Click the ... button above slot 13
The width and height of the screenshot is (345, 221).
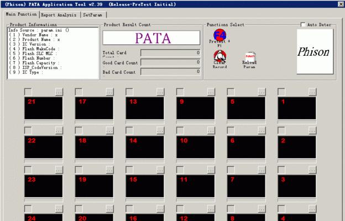tap(160, 92)
